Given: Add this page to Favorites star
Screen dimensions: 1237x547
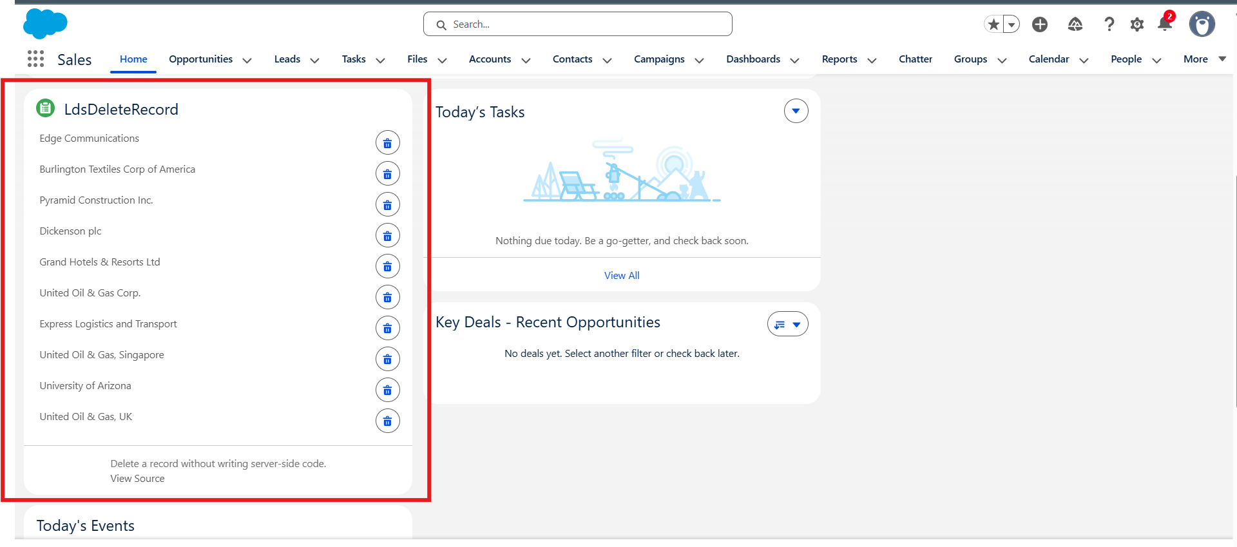Looking at the screenshot, I should pyautogui.click(x=993, y=24).
